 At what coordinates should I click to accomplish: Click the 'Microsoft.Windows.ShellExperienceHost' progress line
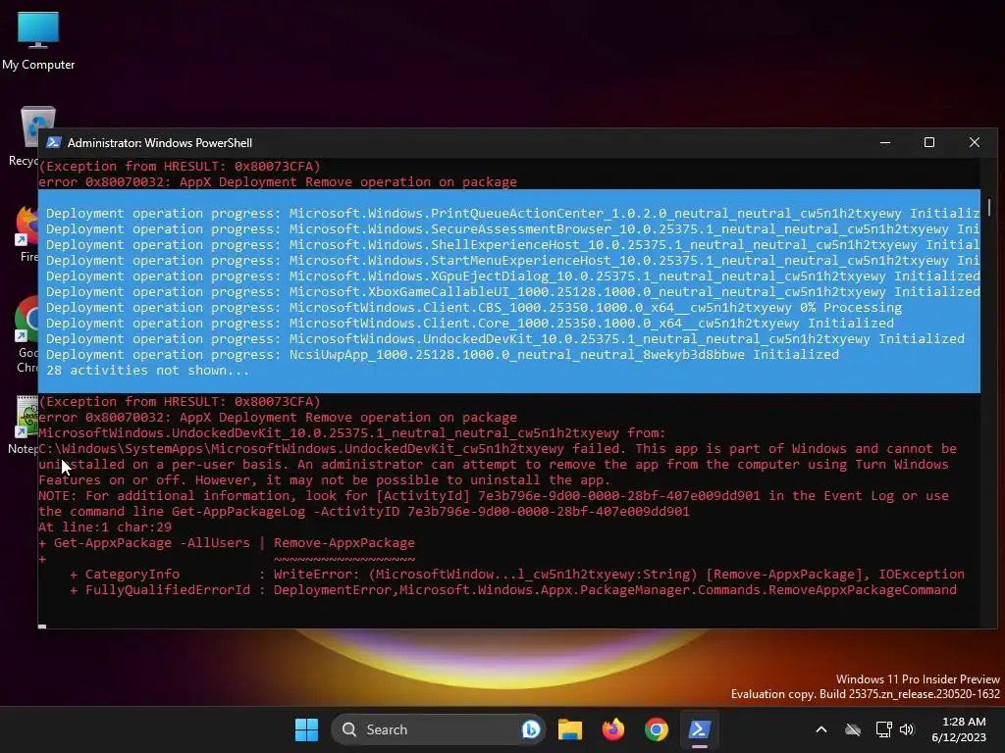512,244
